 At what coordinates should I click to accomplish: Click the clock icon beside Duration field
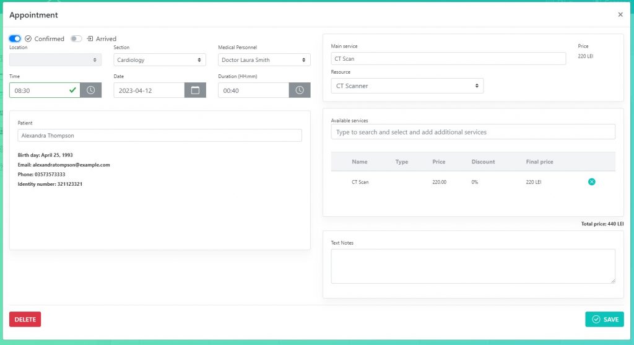[x=300, y=90]
